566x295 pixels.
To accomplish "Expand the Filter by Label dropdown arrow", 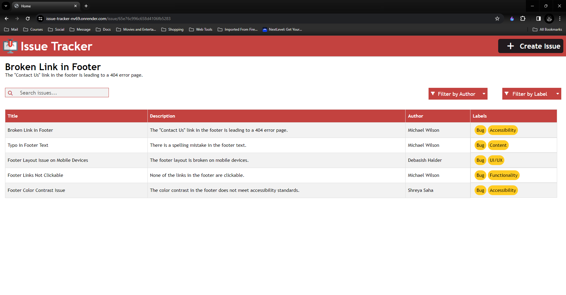I will [557, 94].
